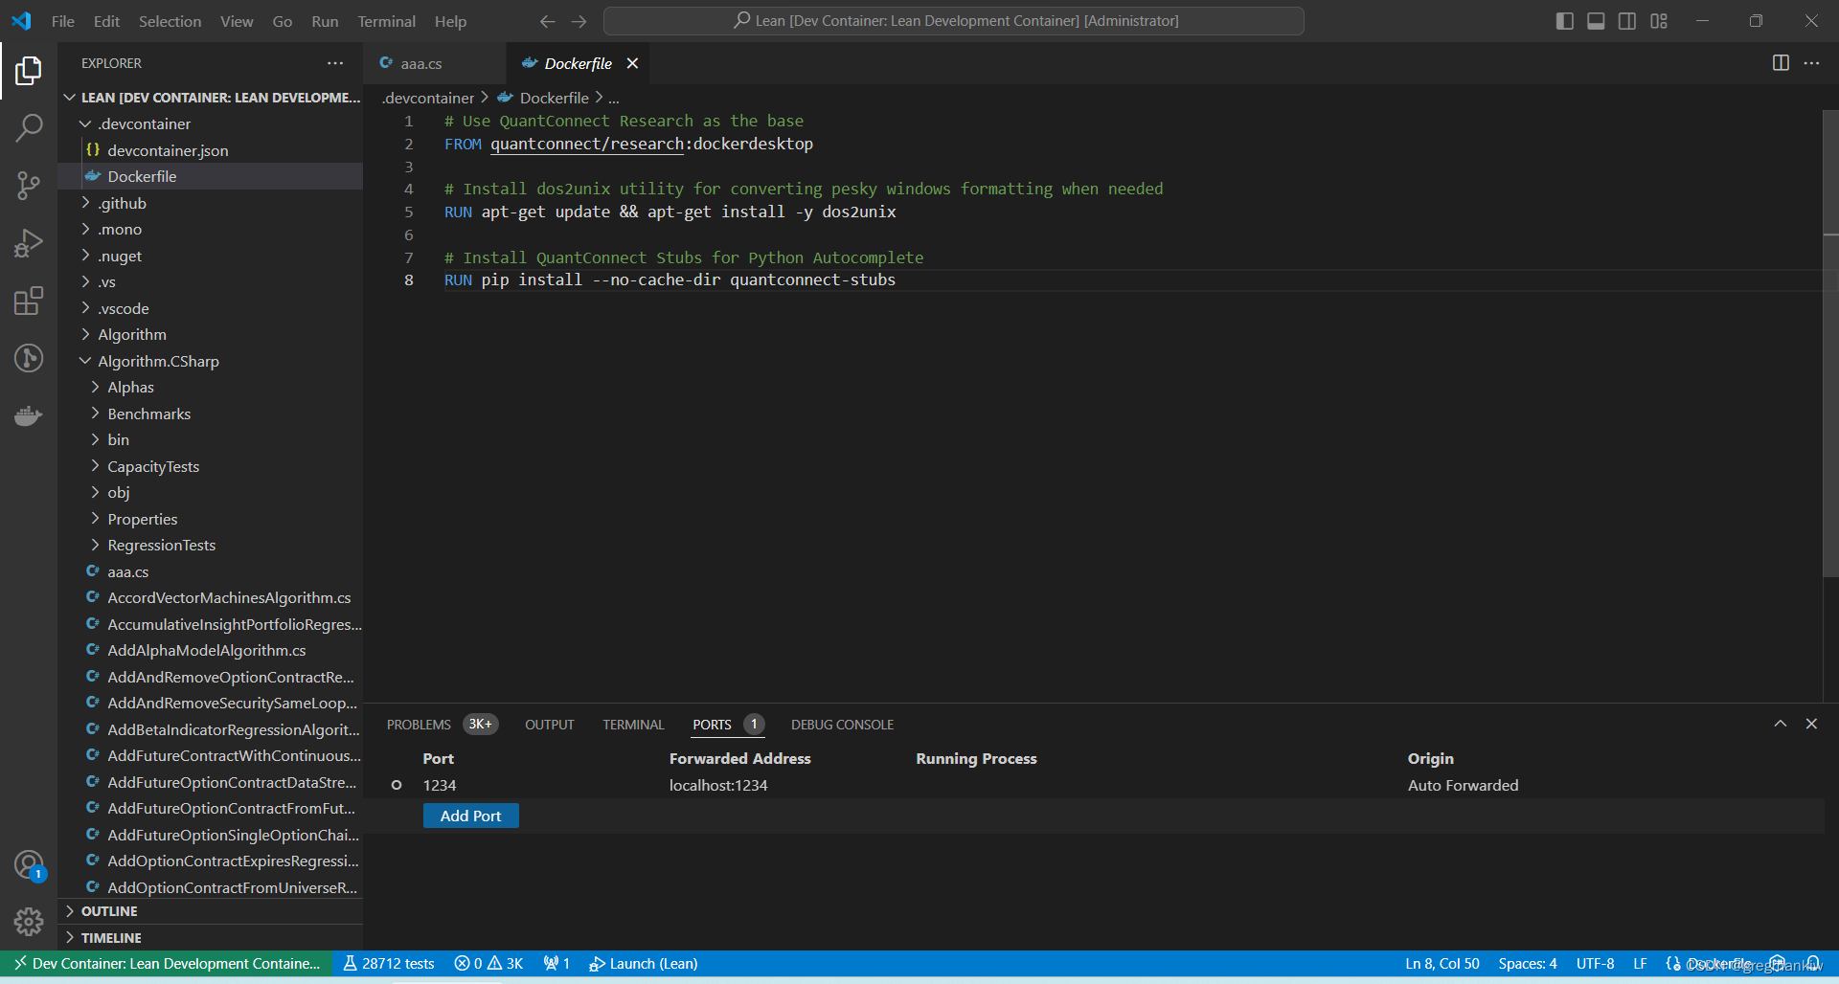This screenshot has width=1839, height=984.
Task: Click the Ln 8, Col 50 status item
Action: (1442, 964)
